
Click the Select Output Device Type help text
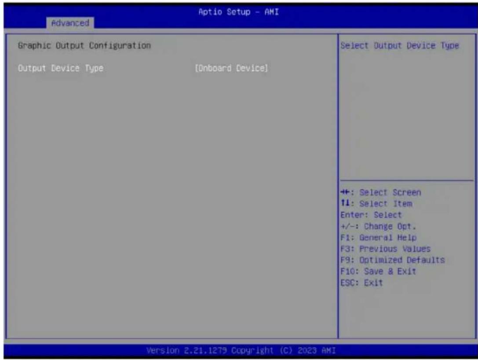coord(400,46)
